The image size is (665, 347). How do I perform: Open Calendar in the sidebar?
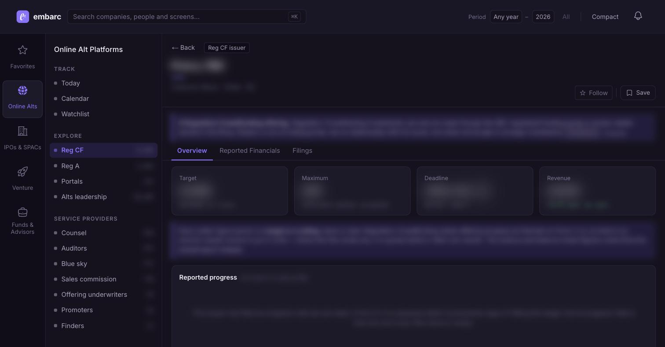click(103, 99)
